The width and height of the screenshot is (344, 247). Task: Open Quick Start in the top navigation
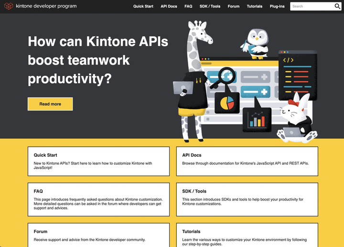143,6
